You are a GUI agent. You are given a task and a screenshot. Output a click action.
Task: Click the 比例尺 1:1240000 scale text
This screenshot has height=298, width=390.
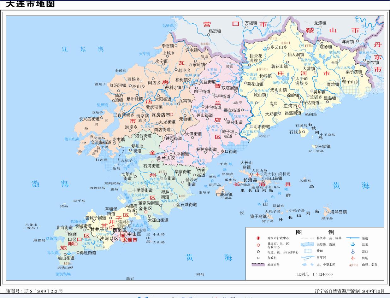315,274
